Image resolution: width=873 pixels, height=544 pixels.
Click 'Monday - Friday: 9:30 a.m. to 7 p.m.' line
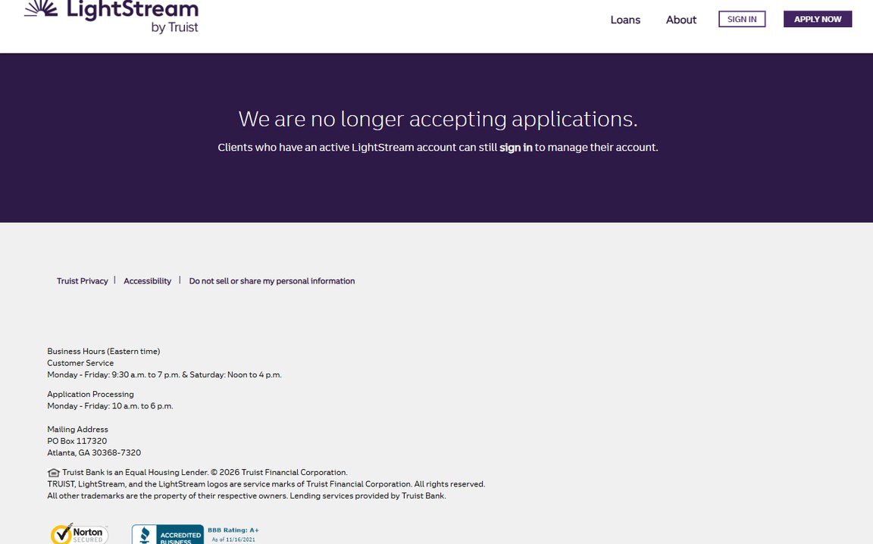(x=164, y=375)
